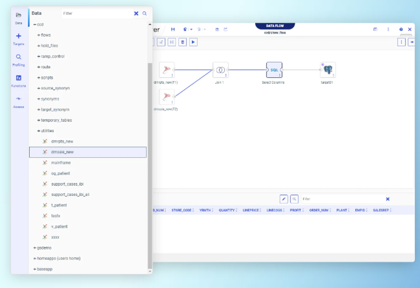Collapse the ccd folder
The image size is (420, 288).
coord(34,24)
